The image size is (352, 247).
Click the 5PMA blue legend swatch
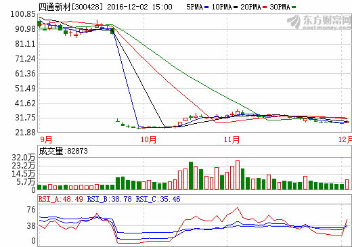coord(206,7)
